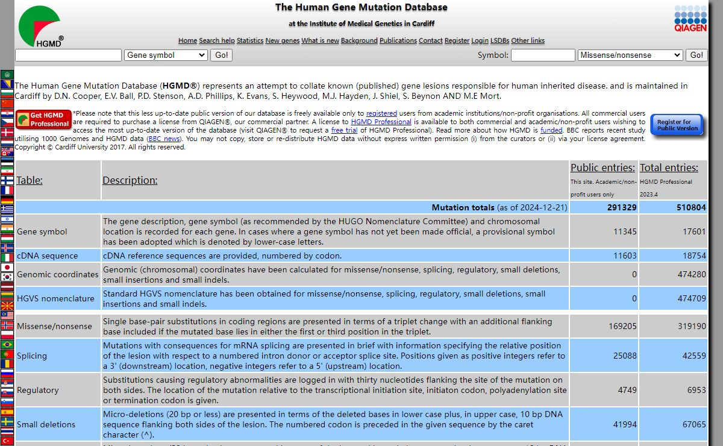Select the Indian flag translation
The width and height of the screenshot is (723, 446).
(x=7, y=228)
